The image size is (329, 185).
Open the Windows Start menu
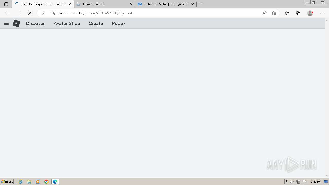click(x=7, y=182)
